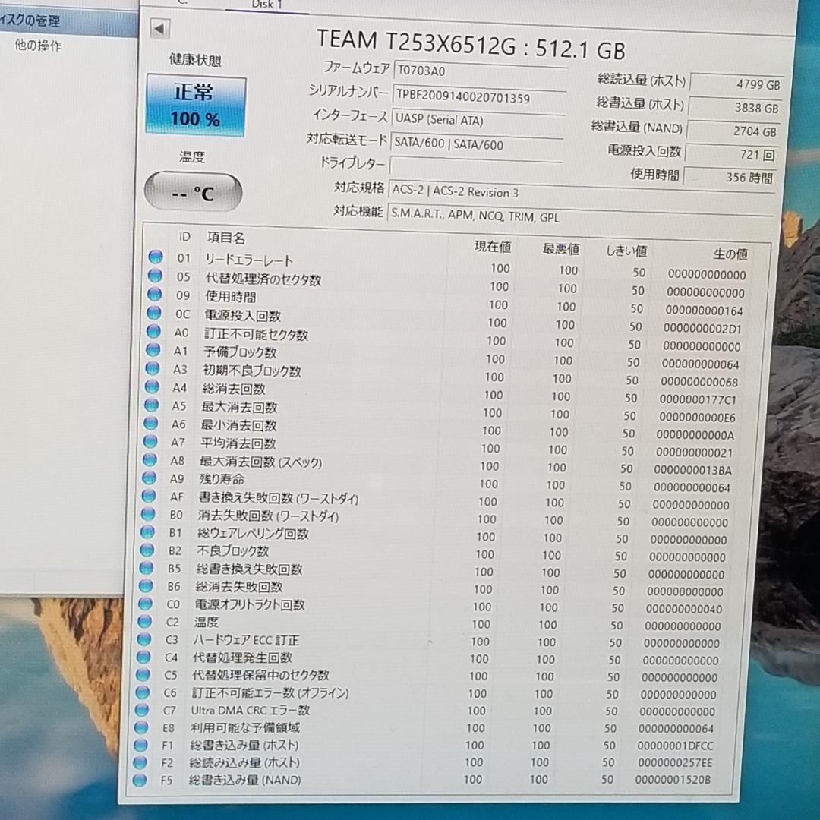Click the status icon for 09 使用時間
Viewport: 820px width, 820px height.
pyautogui.click(x=155, y=294)
